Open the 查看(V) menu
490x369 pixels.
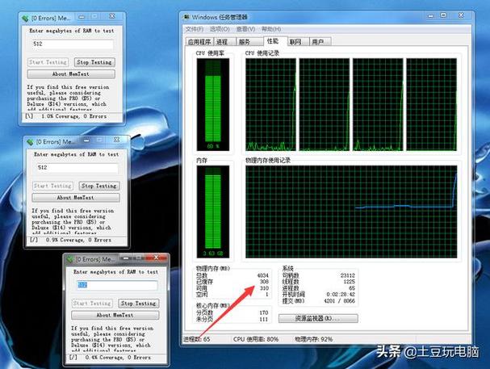(245, 29)
